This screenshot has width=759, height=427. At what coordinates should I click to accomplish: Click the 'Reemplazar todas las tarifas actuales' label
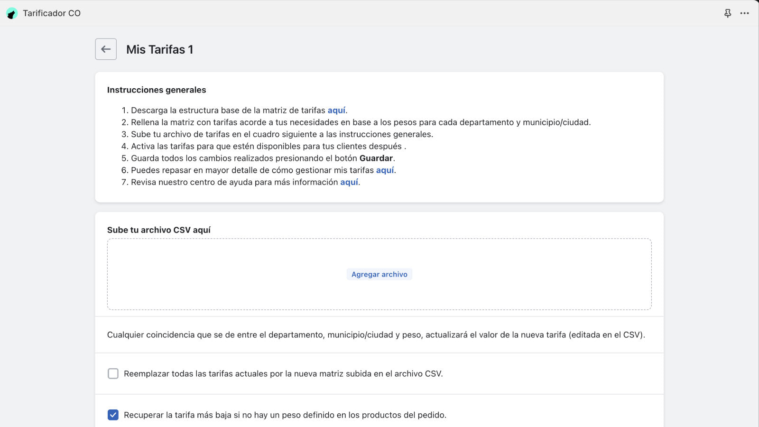click(283, 374)
